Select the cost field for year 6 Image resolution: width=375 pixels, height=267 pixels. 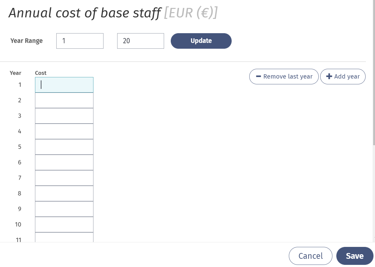pyautogui.click(x=64, y=162)
